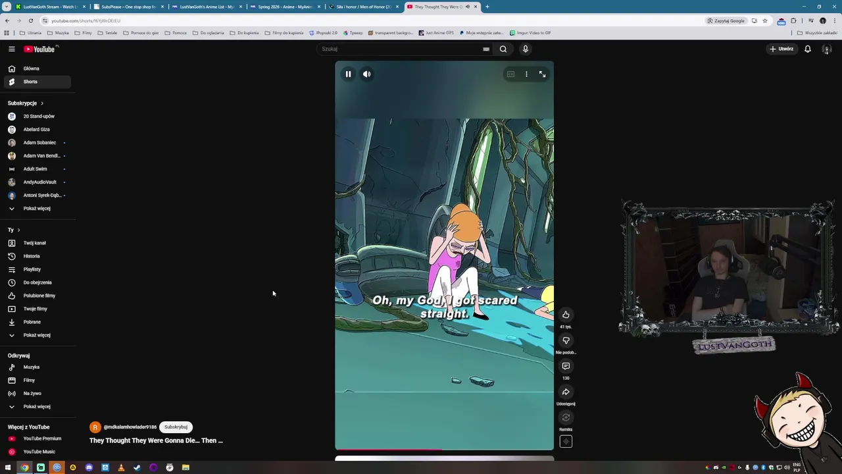
Task: Open Windows Start menu
Action: tap(8, 467)
